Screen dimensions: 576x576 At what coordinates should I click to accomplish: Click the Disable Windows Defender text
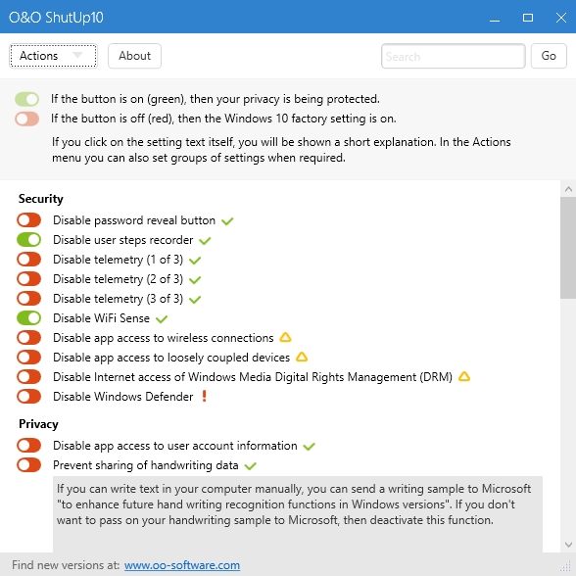123,397
